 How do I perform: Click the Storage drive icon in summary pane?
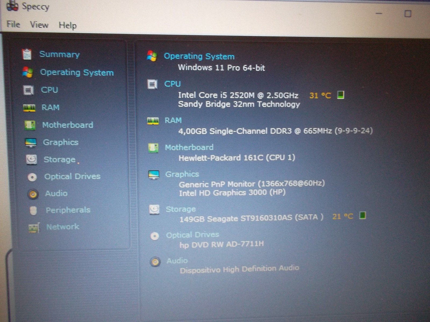click(x=154, y=210)
